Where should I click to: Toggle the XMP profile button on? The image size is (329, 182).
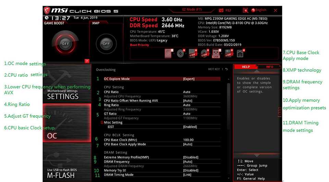[x=106, y=44]
